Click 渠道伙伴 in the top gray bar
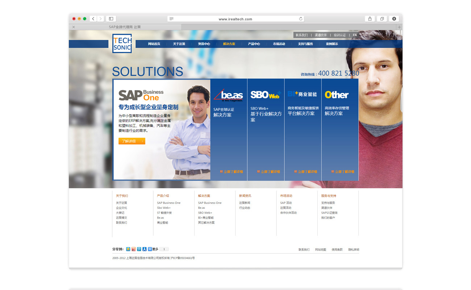The width and height of the screenshot is (471, 290). (x=321, y=35)
